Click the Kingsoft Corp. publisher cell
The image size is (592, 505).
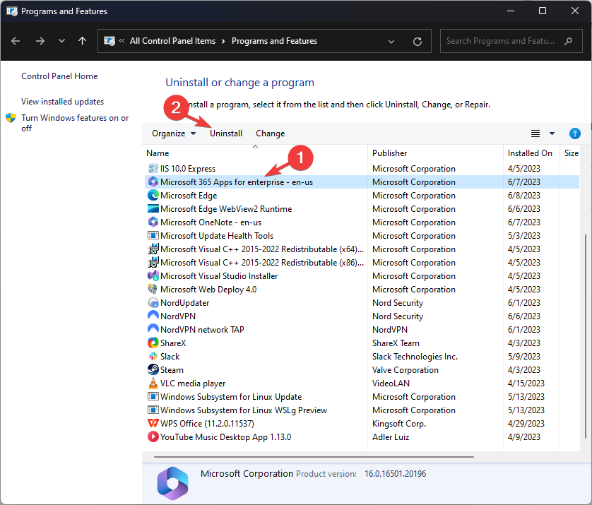click(x=398, y=424)
